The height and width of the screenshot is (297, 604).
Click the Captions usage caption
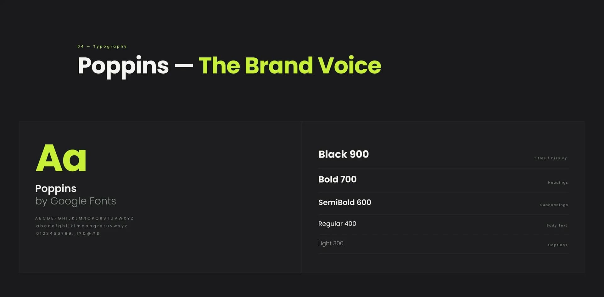pos(557,245)
